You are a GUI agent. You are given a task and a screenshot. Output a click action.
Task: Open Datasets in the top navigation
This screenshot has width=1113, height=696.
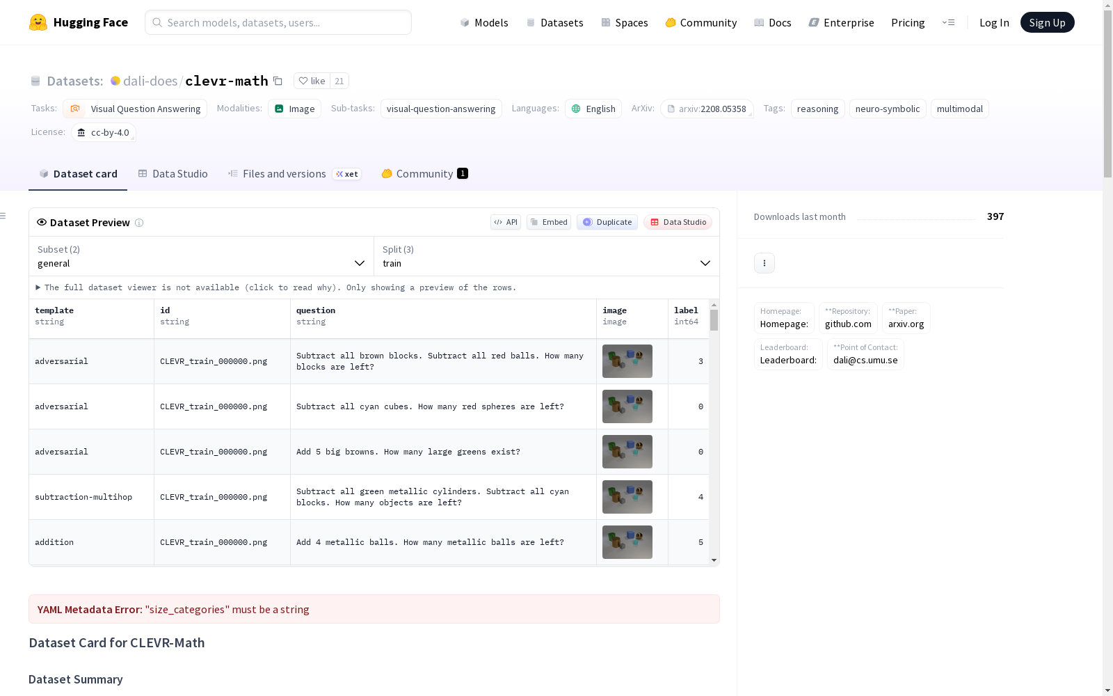tap(554, 22)
